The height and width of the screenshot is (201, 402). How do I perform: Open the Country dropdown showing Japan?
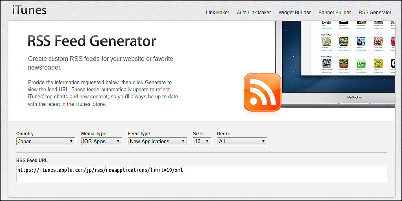coord(46,141)
